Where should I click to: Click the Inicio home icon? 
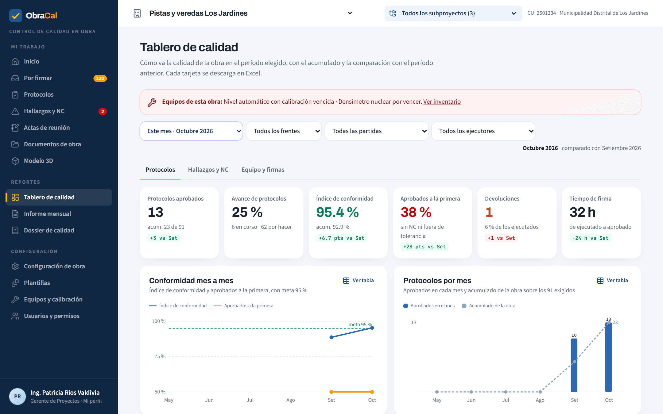tap(15, 62)
